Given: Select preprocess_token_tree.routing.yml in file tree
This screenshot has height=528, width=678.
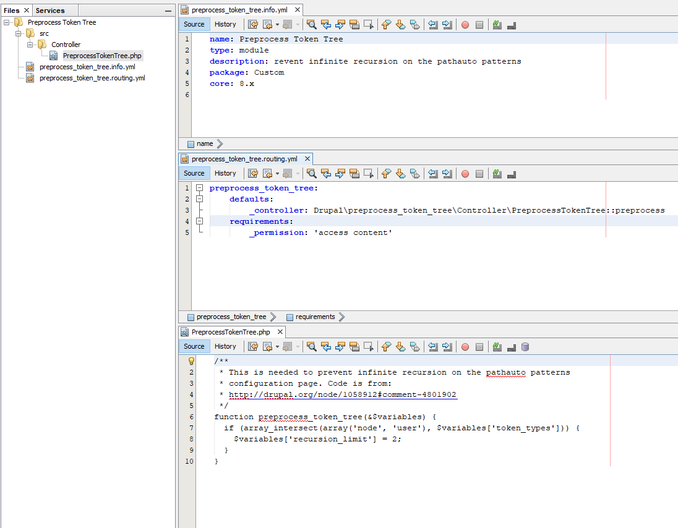Looking at the screenshot, I should click(92, 78).
